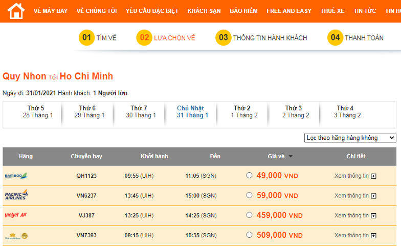The width and height of the screenshot is (401, 247).
Task: Click the THÔNG TIN HÀNH KHÁCH step label
Action: 270,38
